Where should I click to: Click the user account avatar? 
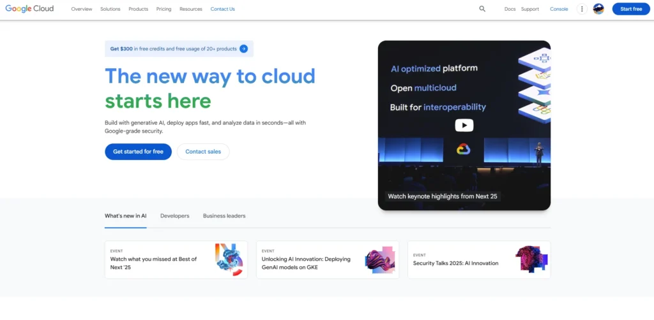coord(598,9)
